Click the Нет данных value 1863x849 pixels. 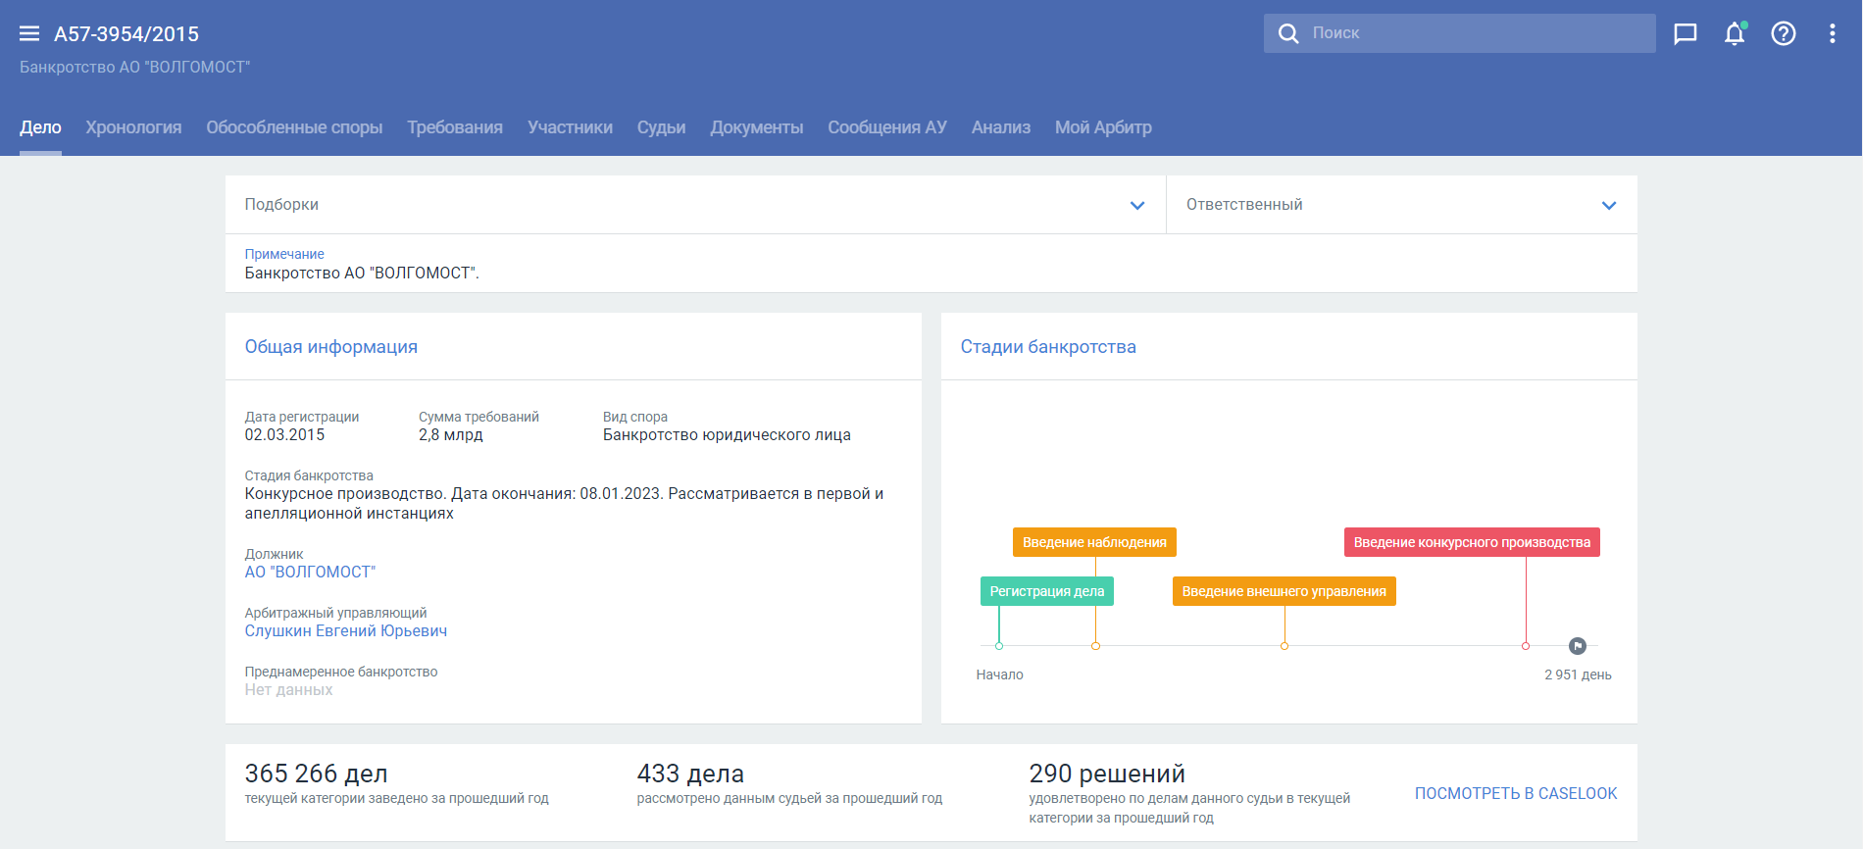[x=288, y=690]
